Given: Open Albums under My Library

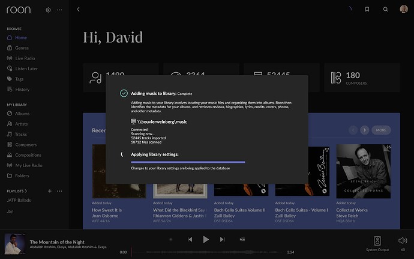Looking at the screenshot, I should point(18,114).
